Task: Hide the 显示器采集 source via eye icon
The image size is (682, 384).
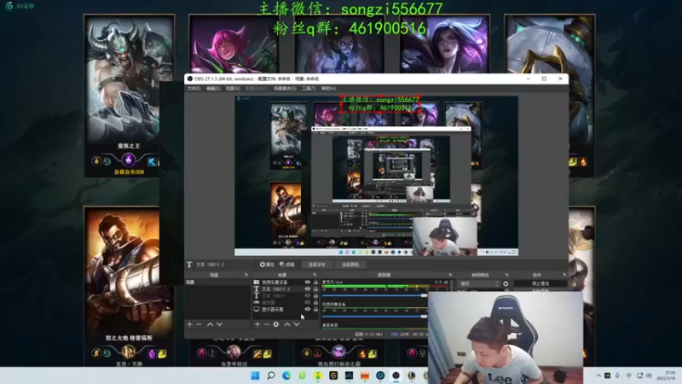Action: point(308,309)
